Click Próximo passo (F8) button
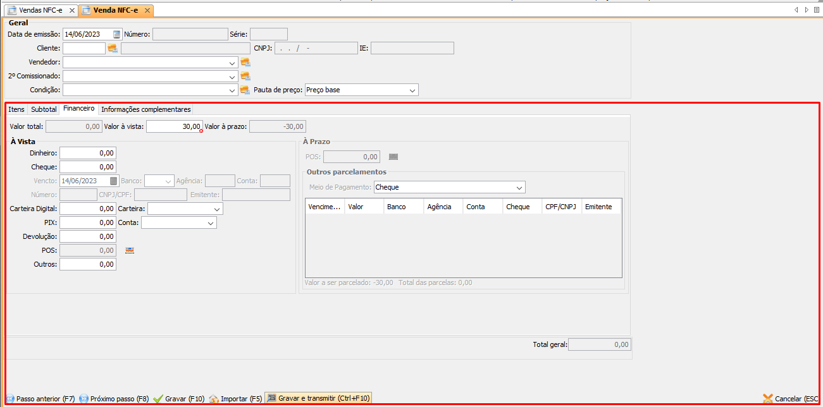 click(x=114, y=399)
